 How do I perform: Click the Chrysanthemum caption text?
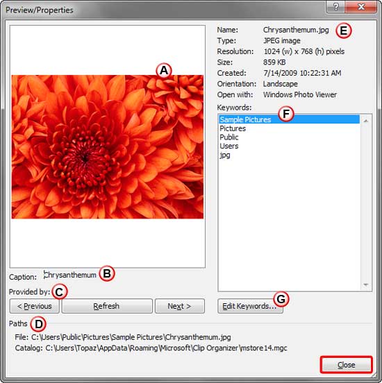pos(70,275)
